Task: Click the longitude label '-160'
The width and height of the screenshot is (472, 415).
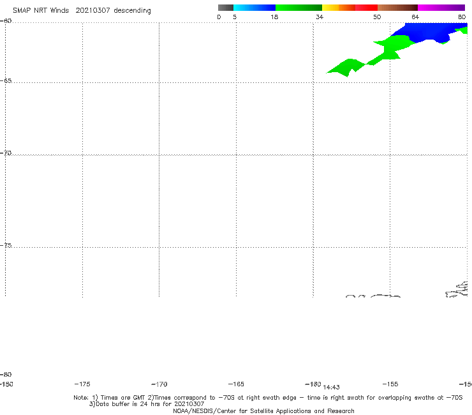Action: [313, 384]
